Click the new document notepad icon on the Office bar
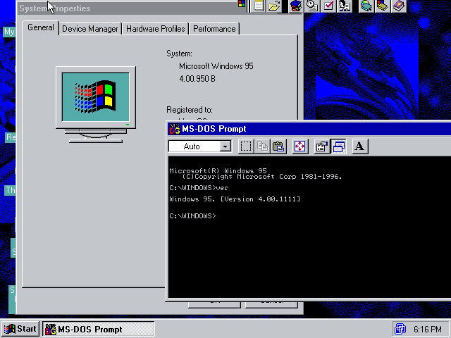 pos(259,6)
